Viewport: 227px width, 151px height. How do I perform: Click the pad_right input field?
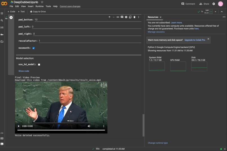coord(87,34)
